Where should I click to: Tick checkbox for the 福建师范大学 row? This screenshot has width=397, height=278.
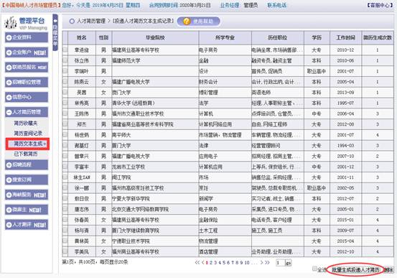click(65, 60)
